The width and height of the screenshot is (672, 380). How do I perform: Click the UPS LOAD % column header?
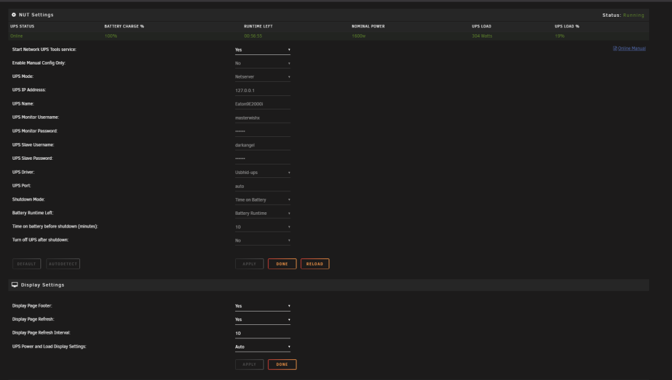(x=567, y=26)
